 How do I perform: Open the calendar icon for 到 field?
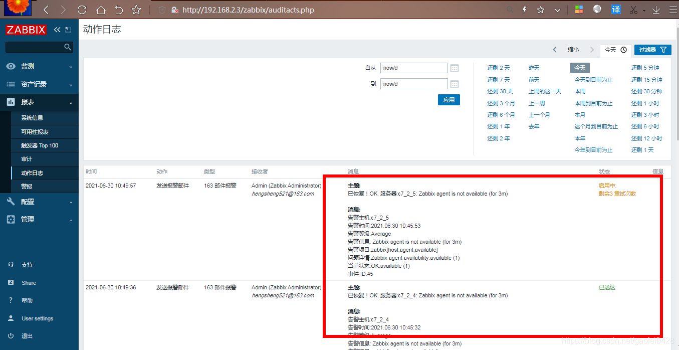coord(455,84)
